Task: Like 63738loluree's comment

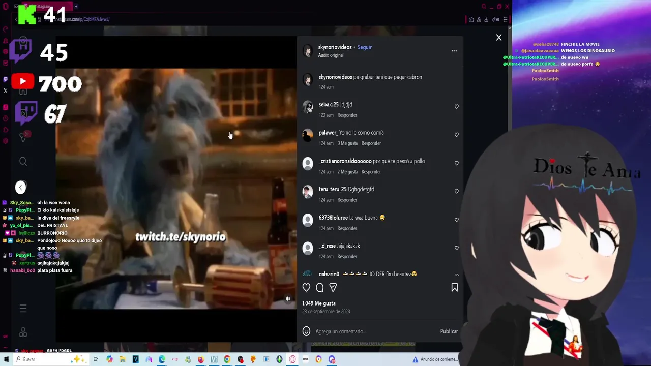Action: click(456, 220)
